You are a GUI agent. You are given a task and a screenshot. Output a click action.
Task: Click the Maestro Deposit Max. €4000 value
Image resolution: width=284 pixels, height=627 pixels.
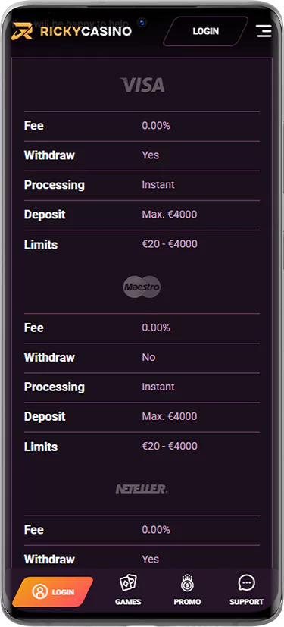click(170, 416)
